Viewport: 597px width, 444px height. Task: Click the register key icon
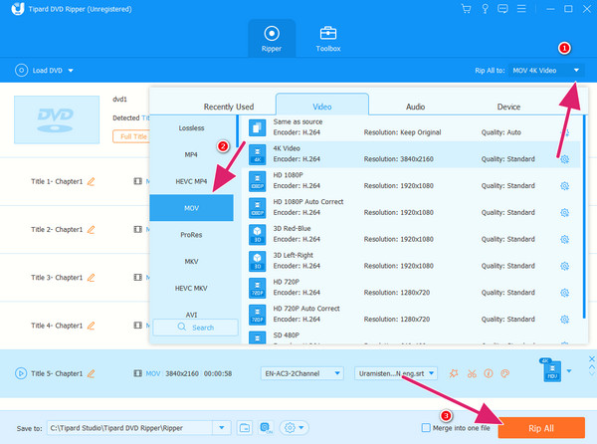pyautogui.click(x=485, y=9)
